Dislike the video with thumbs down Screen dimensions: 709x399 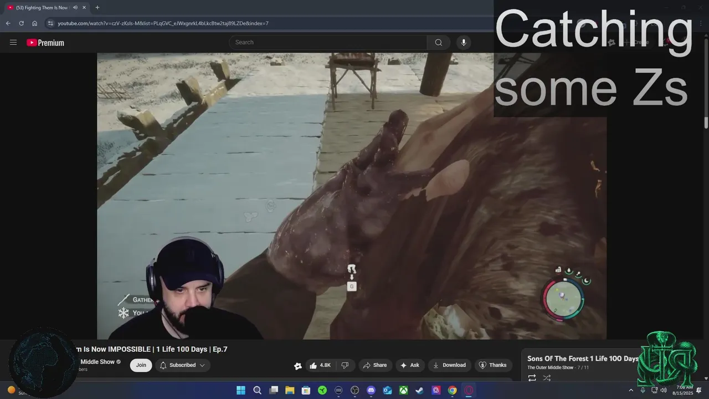click(345, 365)
